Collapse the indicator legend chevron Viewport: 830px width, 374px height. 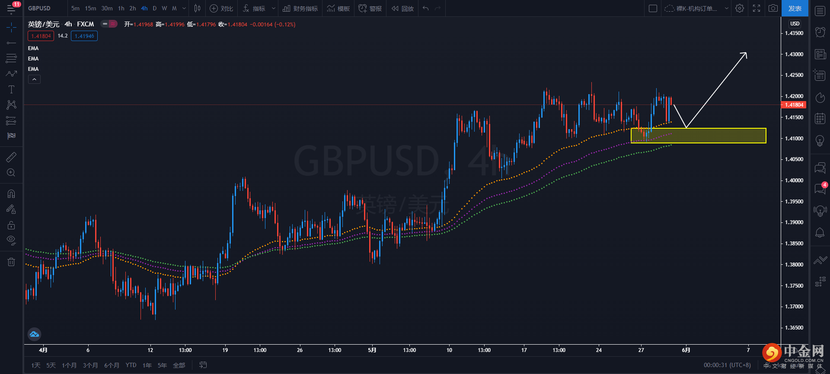(x=34, y=79)
